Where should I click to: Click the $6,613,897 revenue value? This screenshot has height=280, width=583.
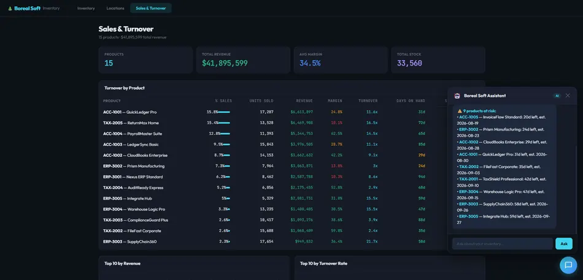pos(301,112)
